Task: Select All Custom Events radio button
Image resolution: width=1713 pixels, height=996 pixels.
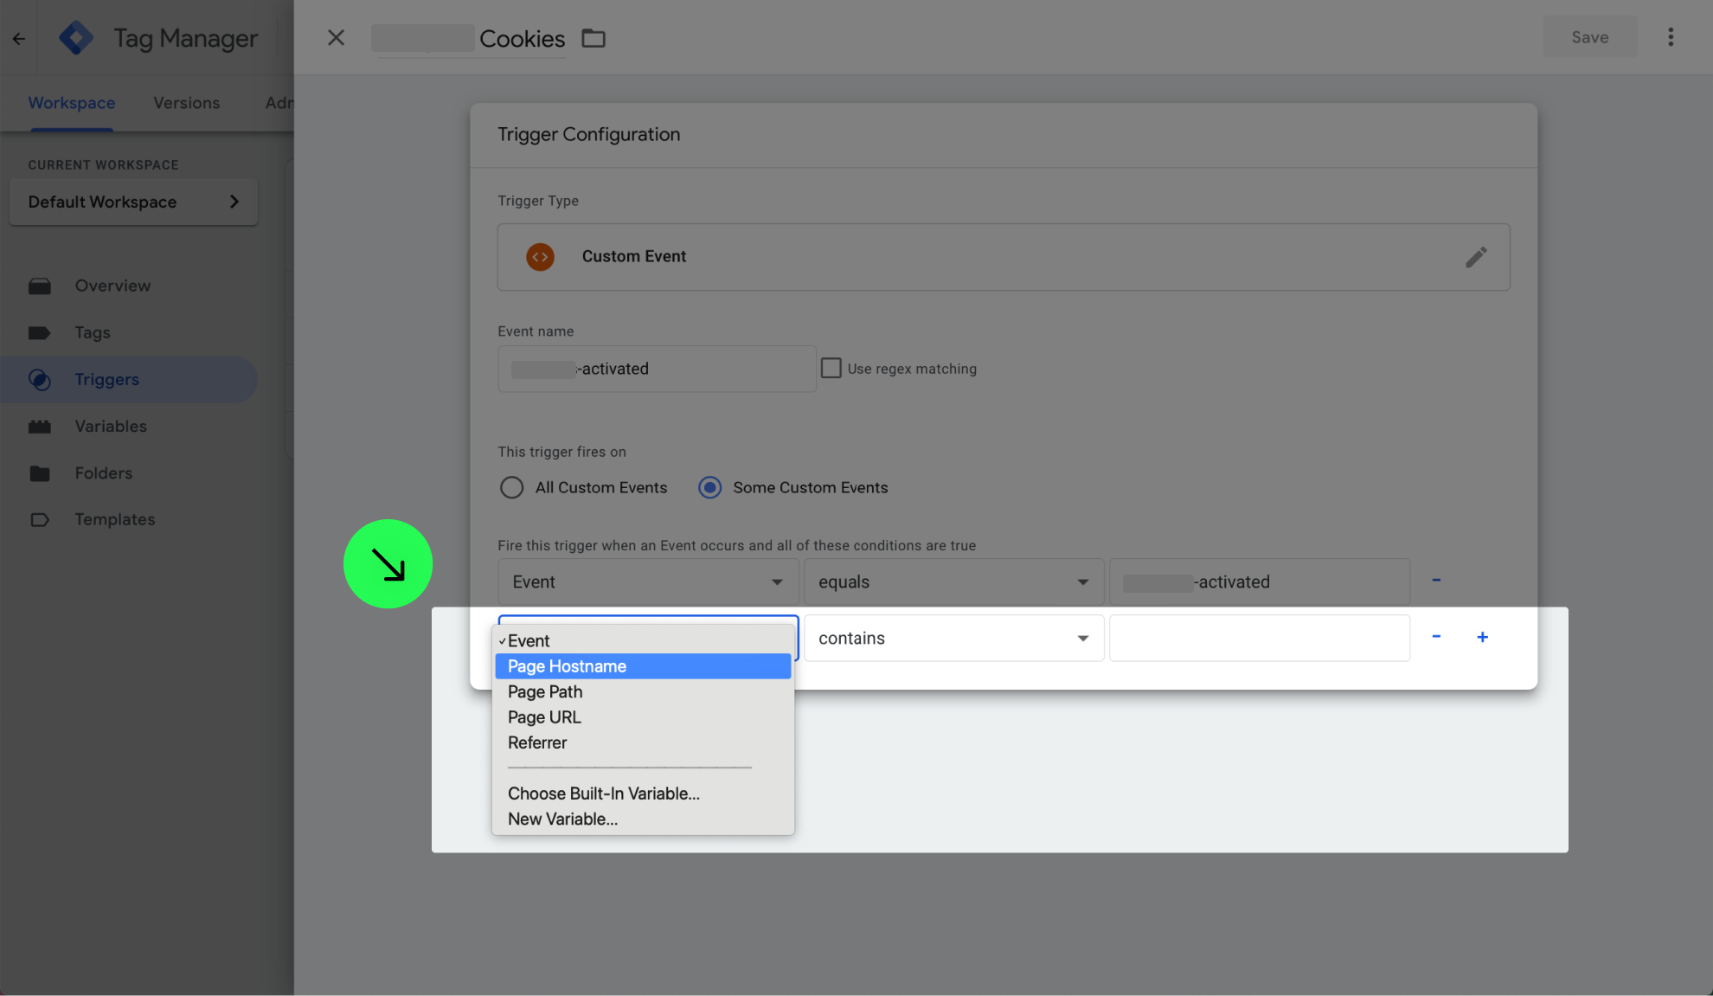Action: point(511,487)
